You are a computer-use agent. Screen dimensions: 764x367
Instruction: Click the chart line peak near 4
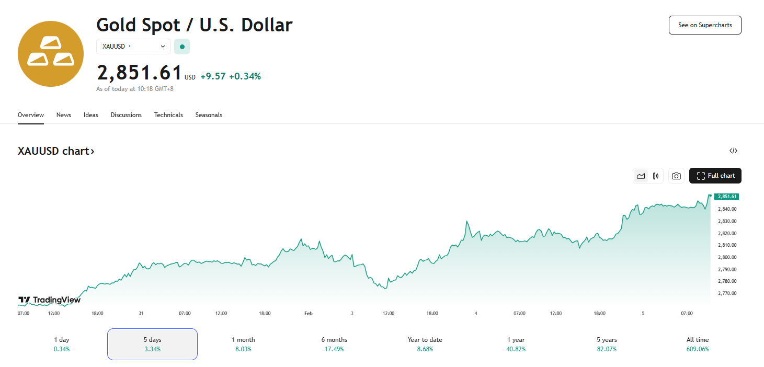click(466, 222)
